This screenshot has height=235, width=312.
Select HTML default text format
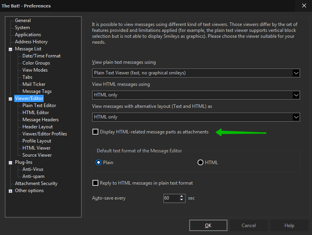coord(200,163)
